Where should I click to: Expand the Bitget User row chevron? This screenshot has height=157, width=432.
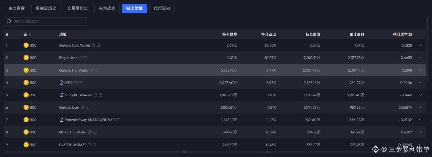coord(420,58)
